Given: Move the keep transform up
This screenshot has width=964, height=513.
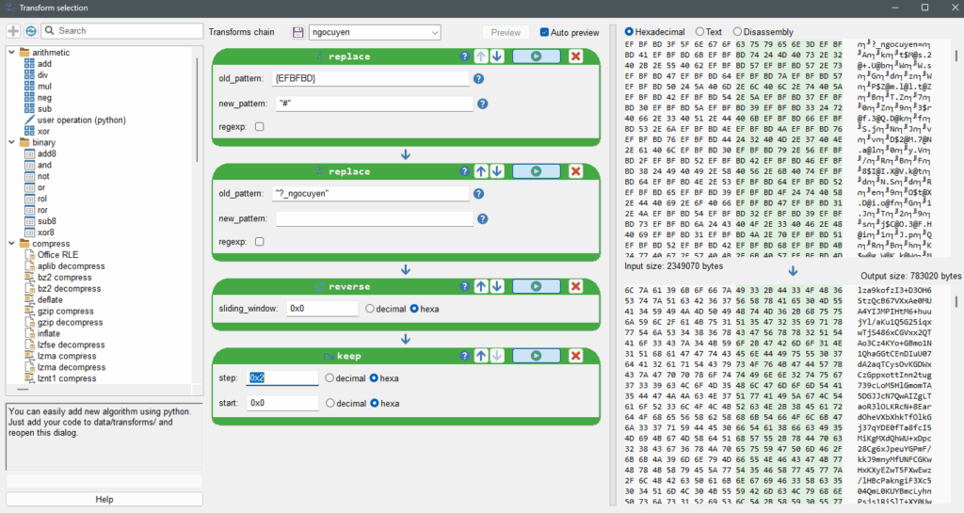Looking at the screenshot, I should pos(481,355).
